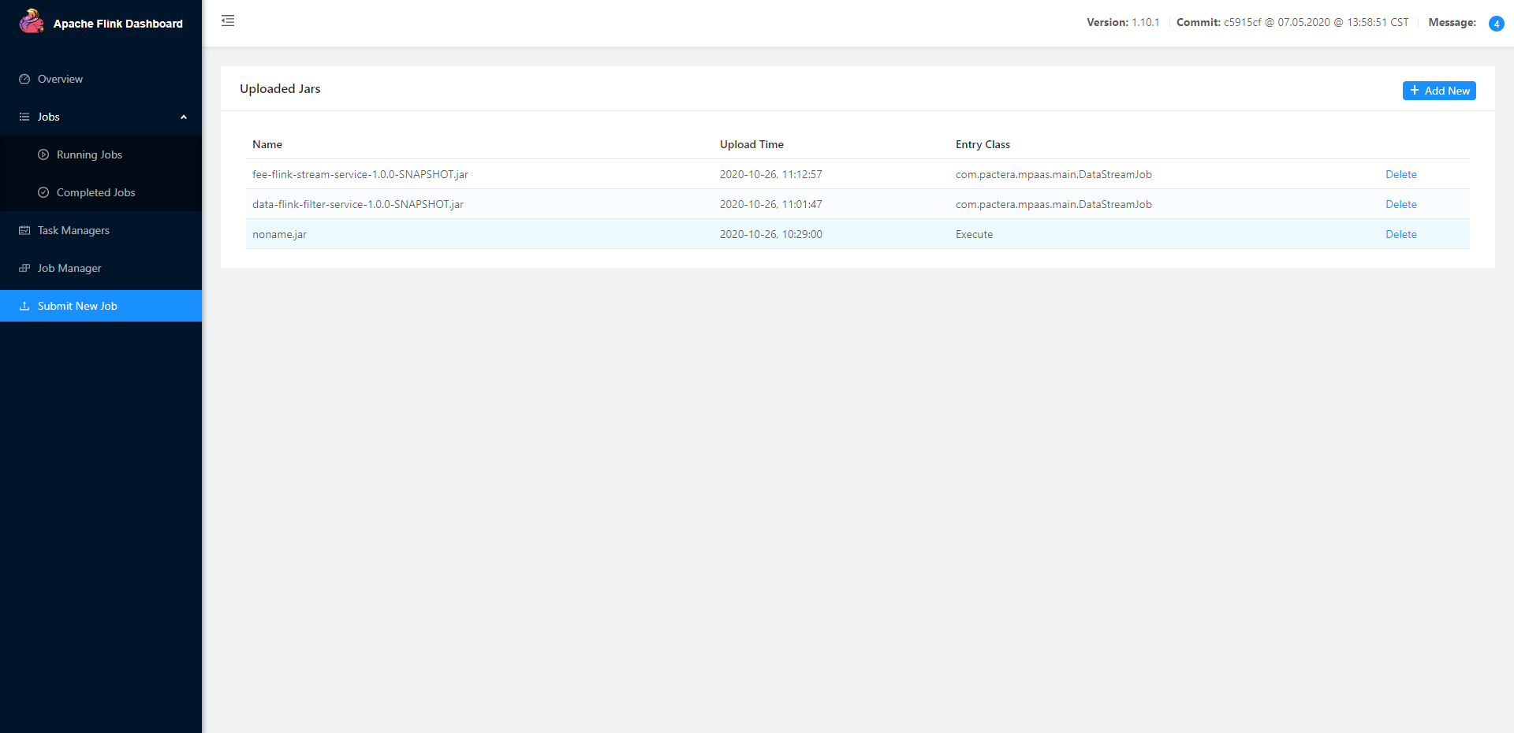Viewport: 1514px width, 733px height.
Task: Expand the noname.jar row details
Action: click(280, 235)
